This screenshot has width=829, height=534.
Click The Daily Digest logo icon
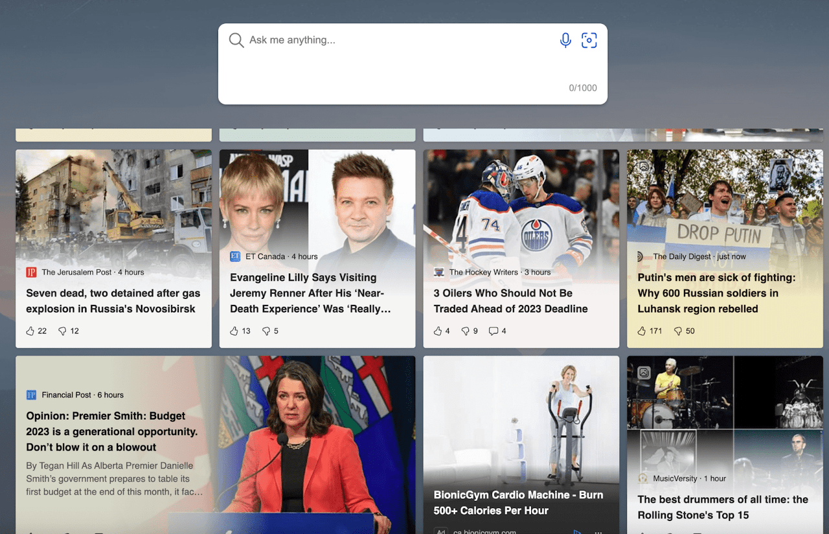pos(641,256)
